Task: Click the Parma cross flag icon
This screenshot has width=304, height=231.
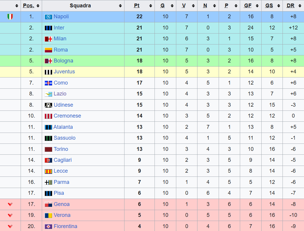Action: click(x=48, y=182)
